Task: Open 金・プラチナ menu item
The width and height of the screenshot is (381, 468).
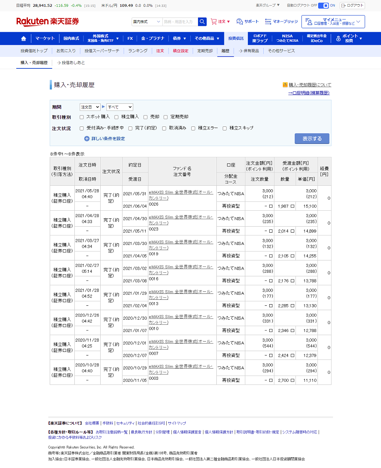Action: pos(153,39)
